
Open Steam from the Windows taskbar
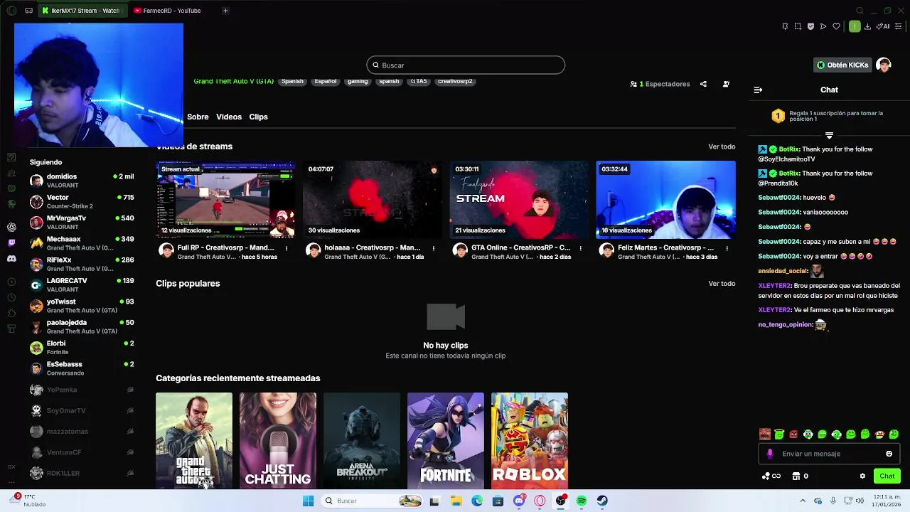(x=602, y=501)
